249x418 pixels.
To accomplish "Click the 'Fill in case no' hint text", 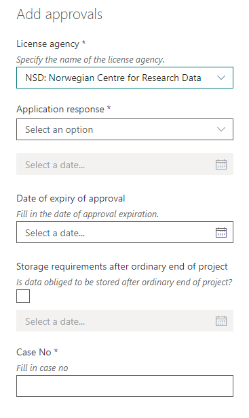I will [x=42, y=368].
